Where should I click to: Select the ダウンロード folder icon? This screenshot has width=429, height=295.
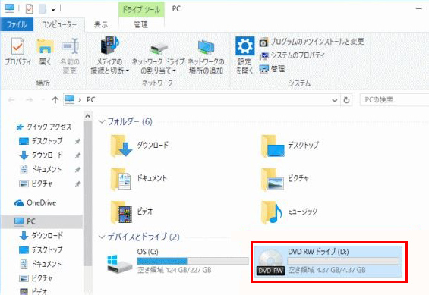click(121, 146)
